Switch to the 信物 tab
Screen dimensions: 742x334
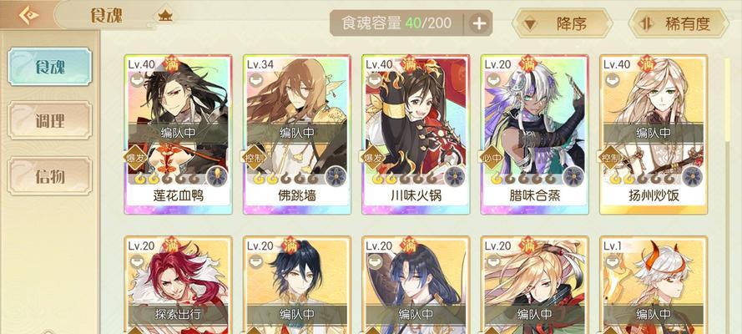click(x=50, y=176)
